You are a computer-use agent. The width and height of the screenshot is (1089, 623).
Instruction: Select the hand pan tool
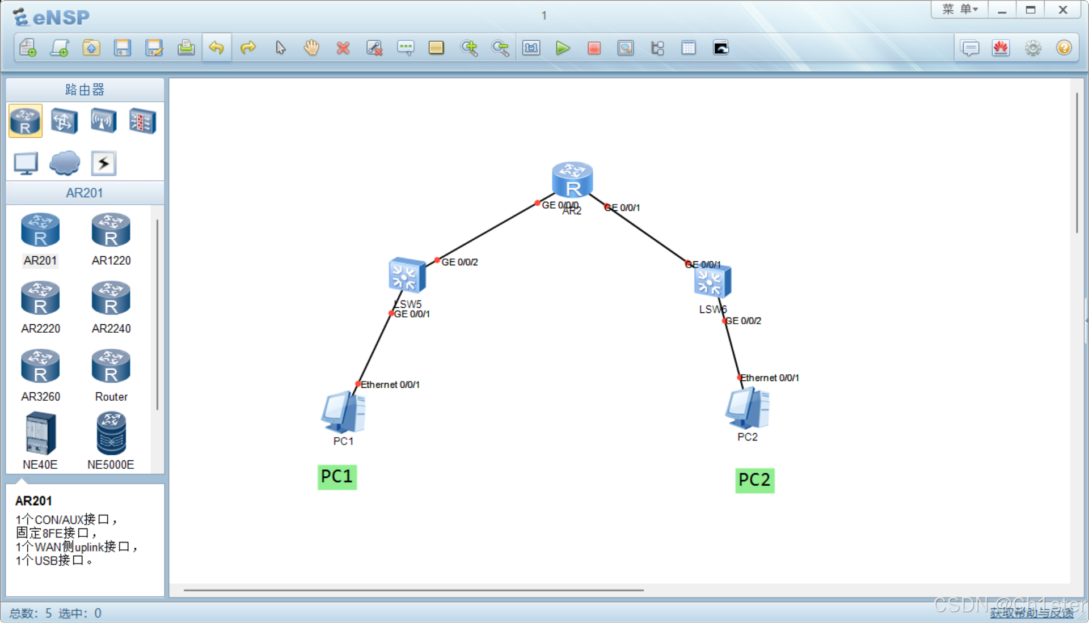click(311, 48)
